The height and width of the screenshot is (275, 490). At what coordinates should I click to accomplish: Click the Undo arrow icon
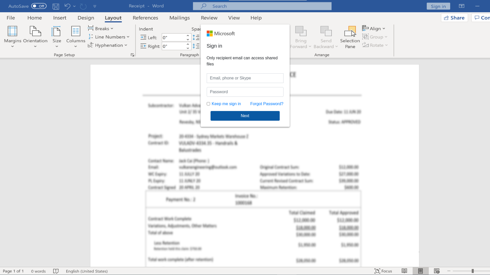[67, 6]
